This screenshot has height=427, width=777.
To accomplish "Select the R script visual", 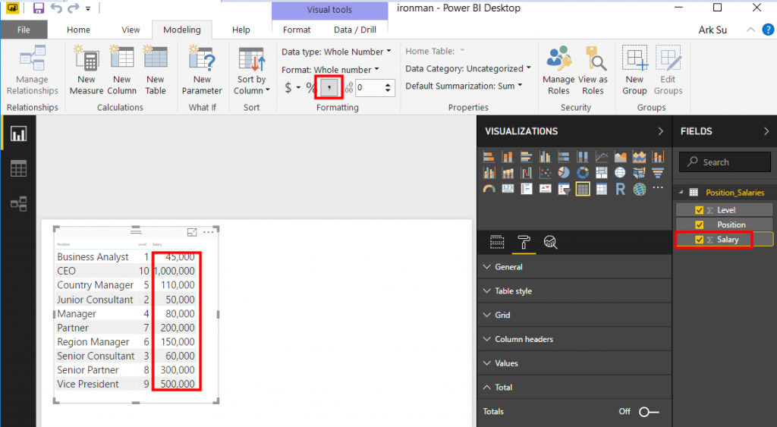I will click(x=620, y=189).
